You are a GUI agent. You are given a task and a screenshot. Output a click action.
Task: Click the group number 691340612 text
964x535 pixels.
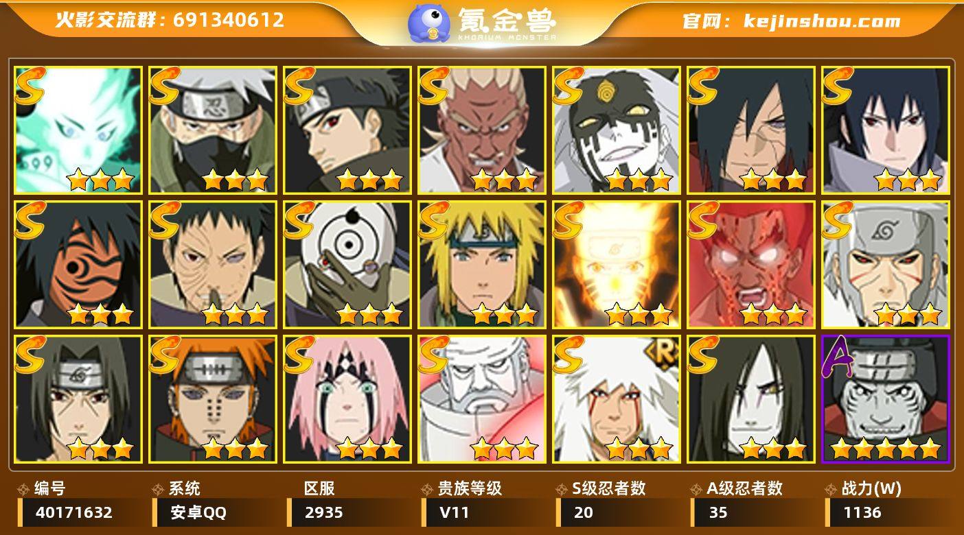[x=229, y=20]
